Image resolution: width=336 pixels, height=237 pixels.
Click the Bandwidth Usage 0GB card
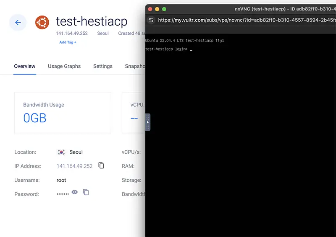[63, 113]
